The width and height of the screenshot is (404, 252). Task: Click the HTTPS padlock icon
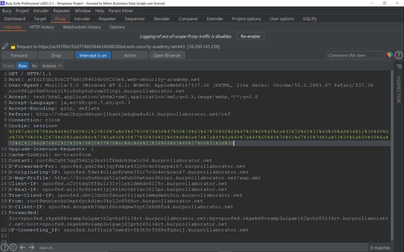point(13,47)
